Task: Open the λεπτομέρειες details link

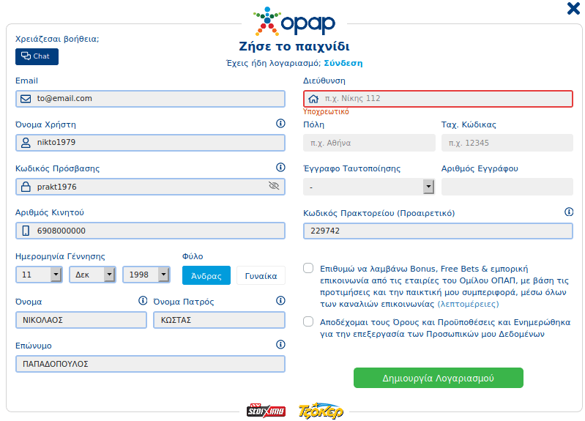Action: (468, 304)
